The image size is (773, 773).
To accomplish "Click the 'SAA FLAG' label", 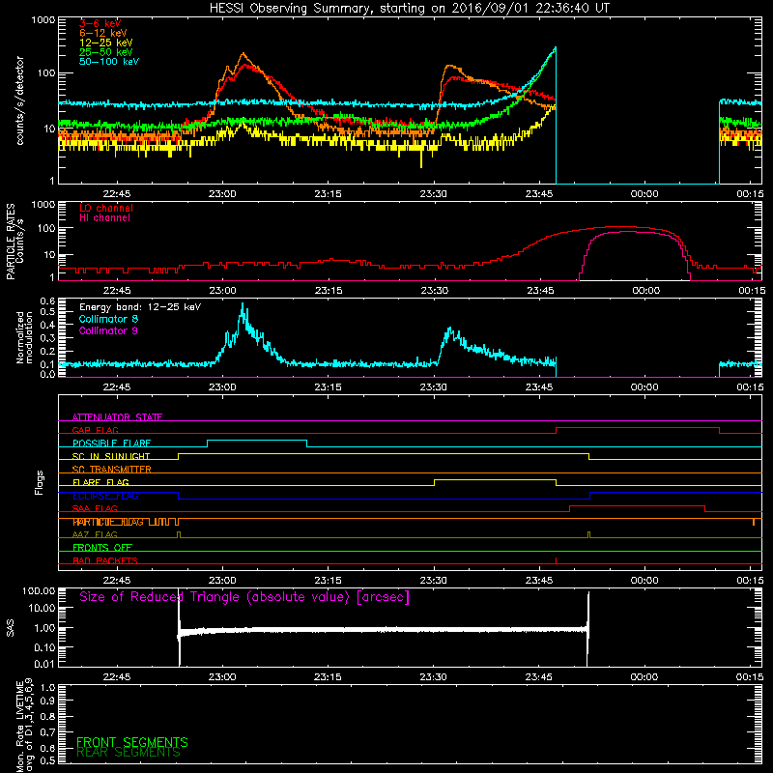I will (95, 508).
